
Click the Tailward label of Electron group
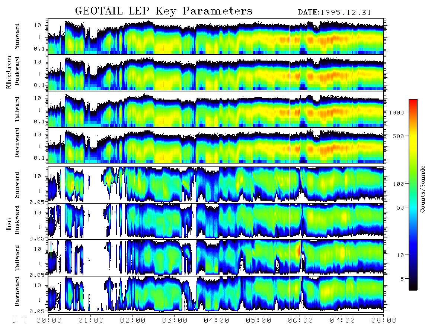coord(17,109)
